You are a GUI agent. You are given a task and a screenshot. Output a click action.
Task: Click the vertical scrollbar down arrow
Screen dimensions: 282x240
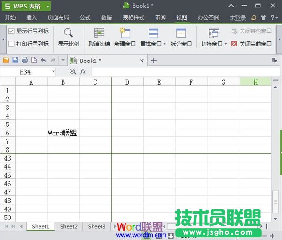pyautogui.click(x=275, y=219)
